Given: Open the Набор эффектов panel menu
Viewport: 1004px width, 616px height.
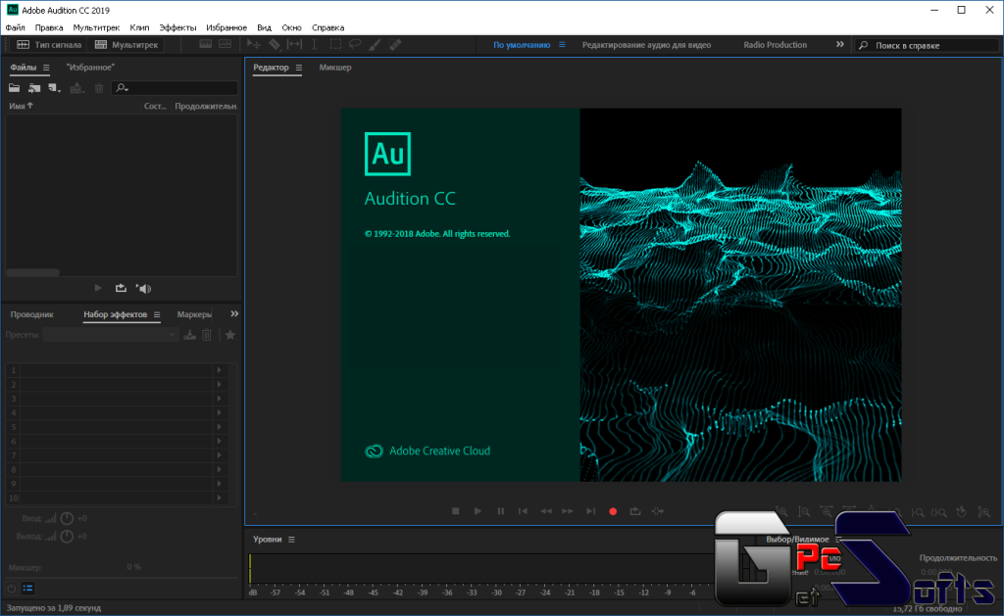Looking at the screenshot, I should [157, 314].
